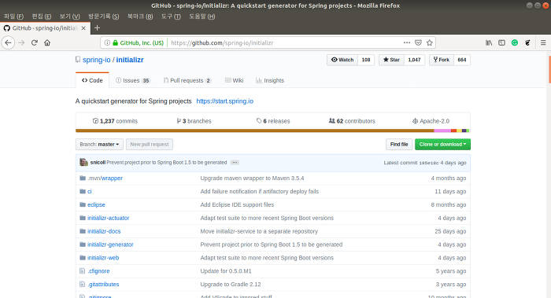Click the New pull request button
This screenshot has width=551, height=298.
(x=150, y=144)
